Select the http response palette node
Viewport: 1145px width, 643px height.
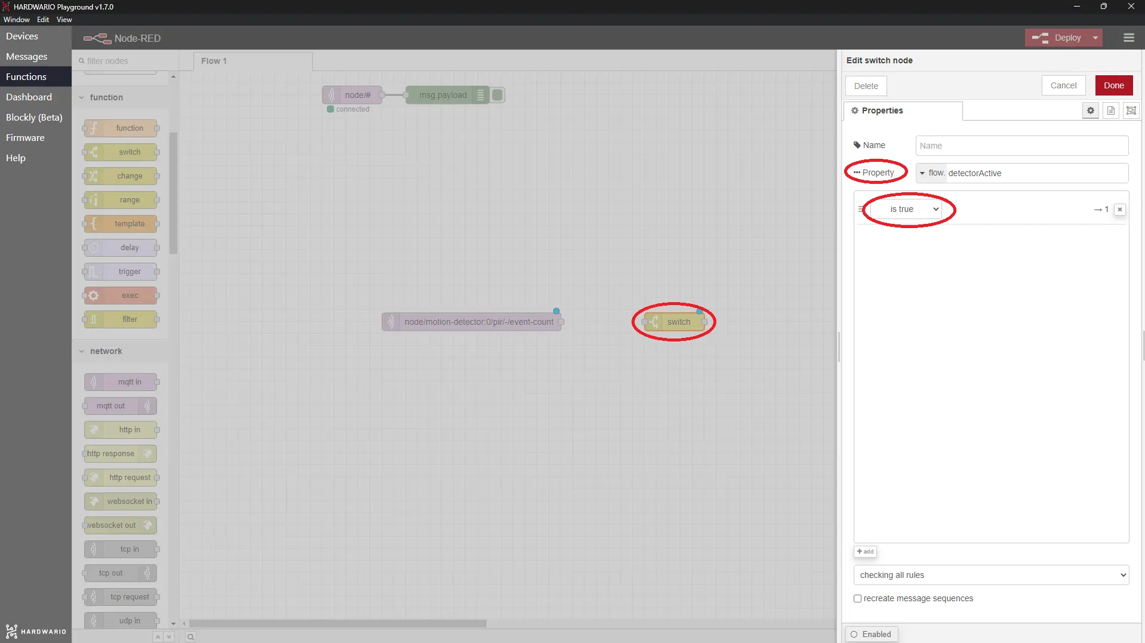(121, 454)
